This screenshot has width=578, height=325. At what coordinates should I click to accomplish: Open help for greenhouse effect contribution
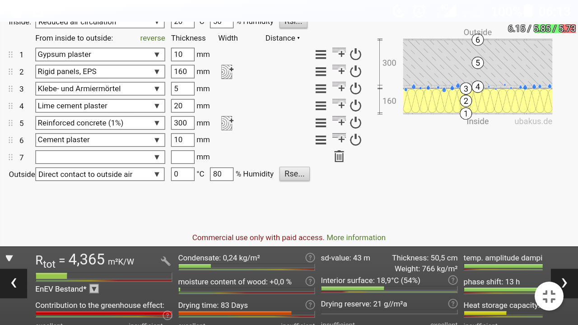pos(167,316)
